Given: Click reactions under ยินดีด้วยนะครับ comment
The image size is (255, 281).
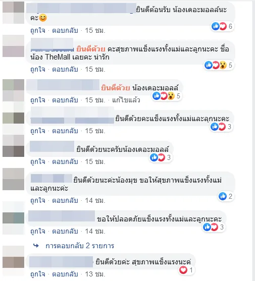Looking at the screenshot, I should (161, 157).
